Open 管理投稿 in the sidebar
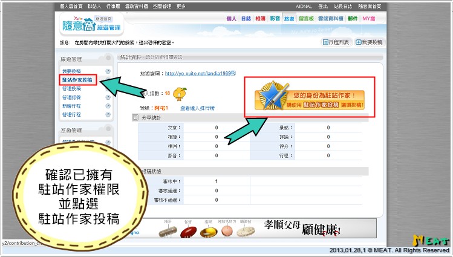Image resolution: width=453 pixels, height=257 pixels. [71, 89]
